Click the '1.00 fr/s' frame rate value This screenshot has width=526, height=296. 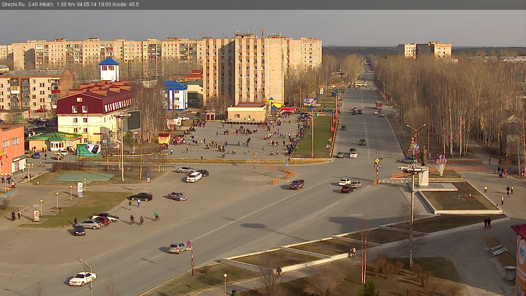click(x=66, y=5)
